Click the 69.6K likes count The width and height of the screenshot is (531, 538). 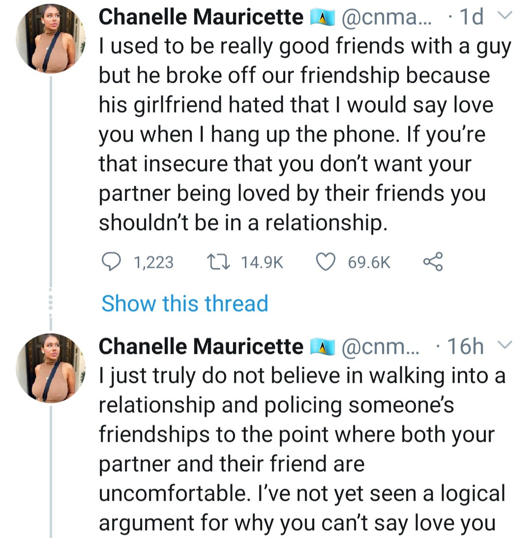point(369,262)
